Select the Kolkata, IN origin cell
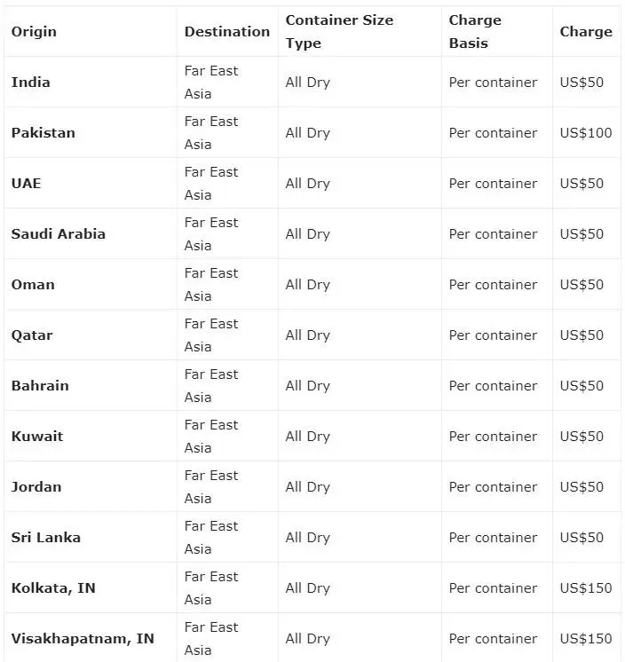625x662 pixels. (53, 587)
